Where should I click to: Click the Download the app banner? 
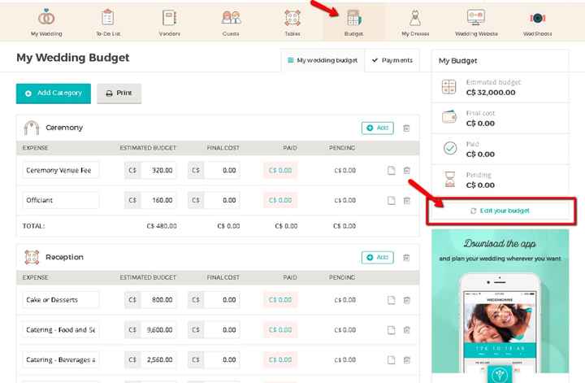[x=500, y=301]
